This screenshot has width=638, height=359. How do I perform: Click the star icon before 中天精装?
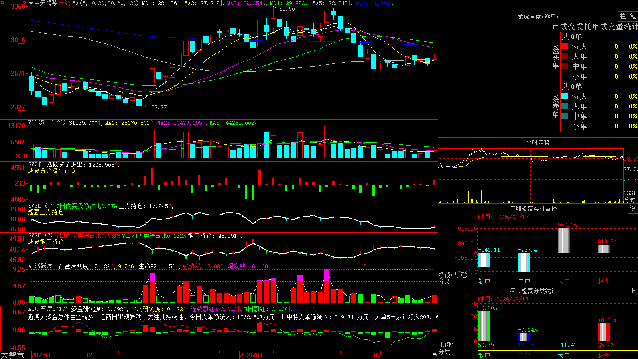click(31, 3)
